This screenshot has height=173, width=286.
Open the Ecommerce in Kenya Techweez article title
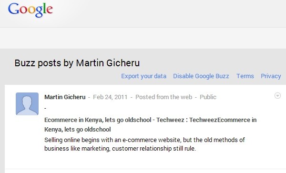(x=151, y=124)
